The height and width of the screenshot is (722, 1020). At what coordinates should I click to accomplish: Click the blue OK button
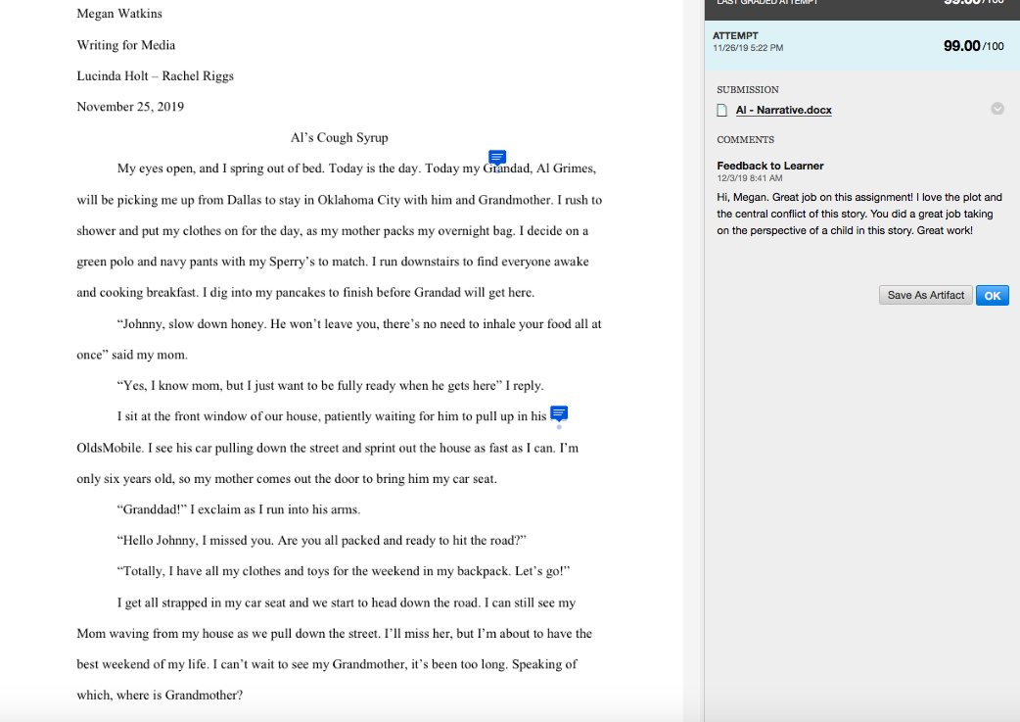[992, 295]
